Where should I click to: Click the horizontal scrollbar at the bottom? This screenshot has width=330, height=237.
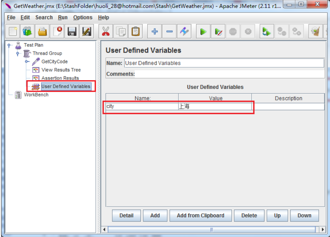click(x=211, y=230)
